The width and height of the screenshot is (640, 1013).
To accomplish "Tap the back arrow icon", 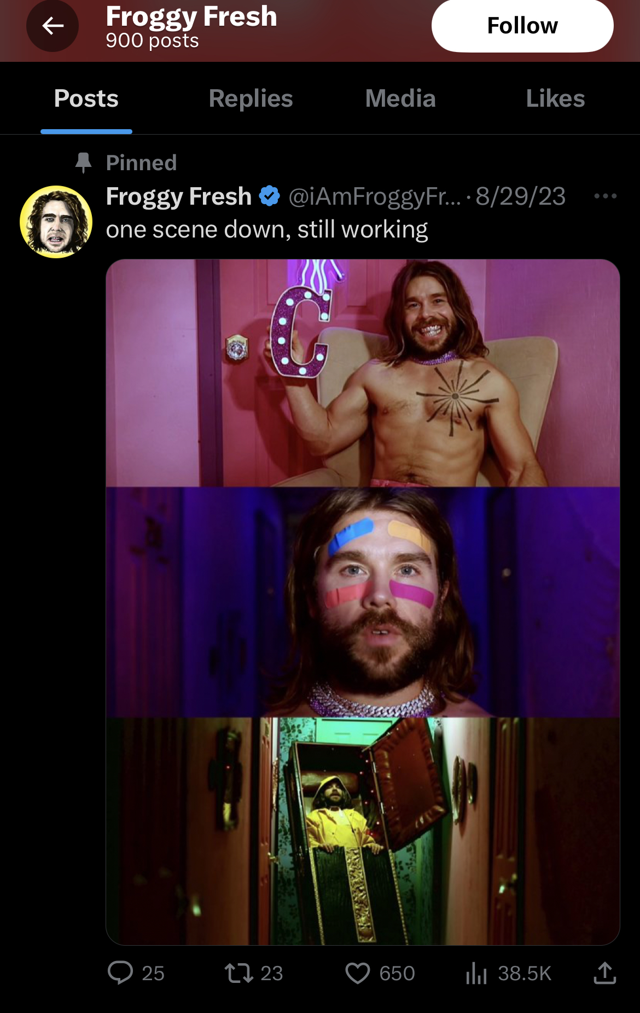I will [53, 26].
